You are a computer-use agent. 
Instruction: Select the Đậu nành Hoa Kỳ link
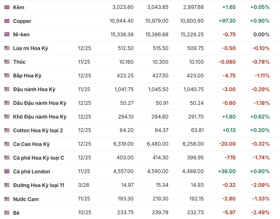pos(34,89)
